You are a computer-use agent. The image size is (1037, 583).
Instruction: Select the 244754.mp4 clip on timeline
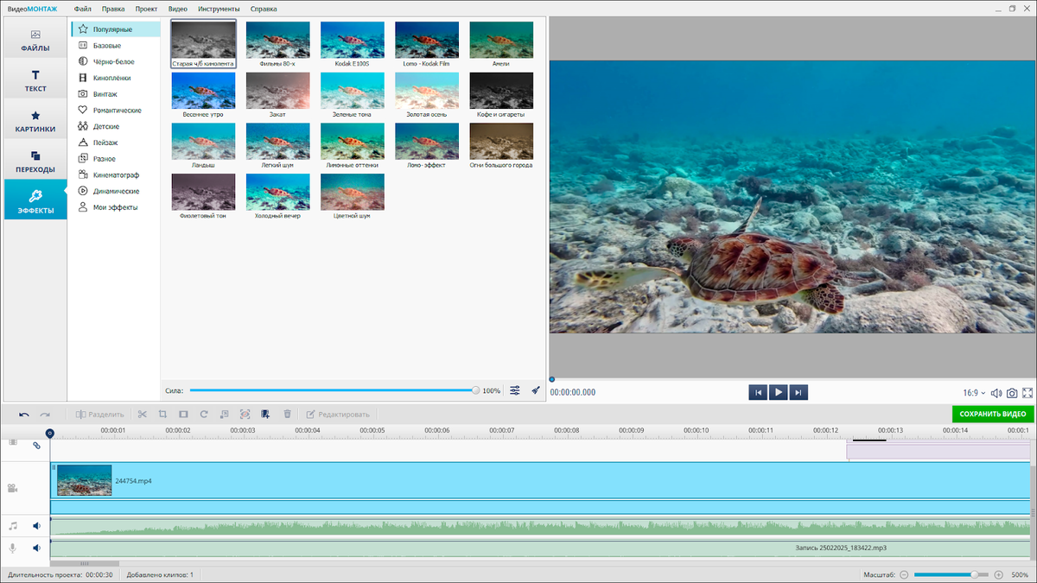[x=540, y=480]
